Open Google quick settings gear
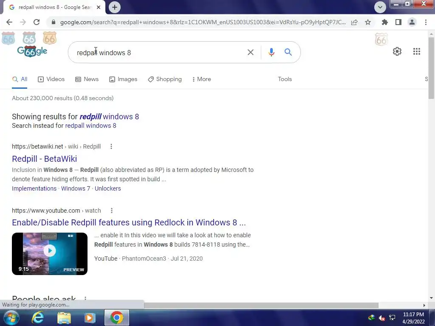The width and height of the screenshot is (435, 326). pos(397,51)
